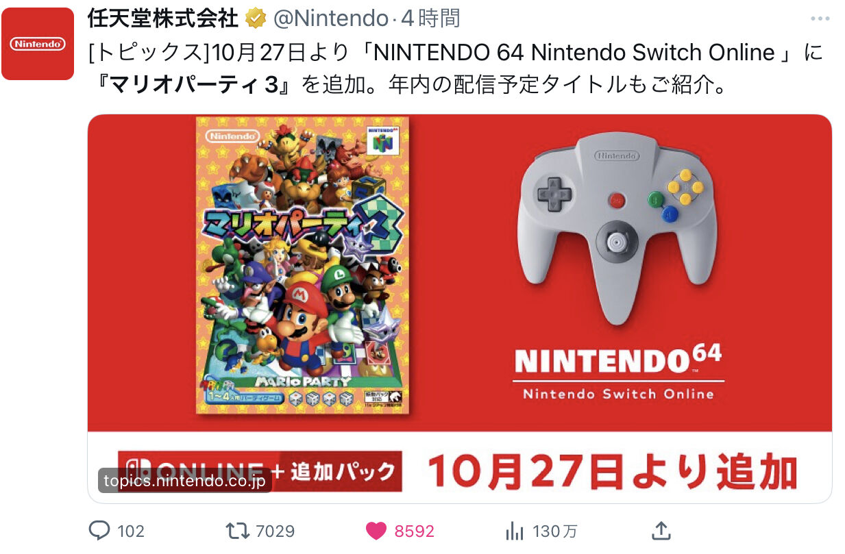Screen dimensions: 845x554
Task: Open the share upload icon
Action: coord(659,529)
